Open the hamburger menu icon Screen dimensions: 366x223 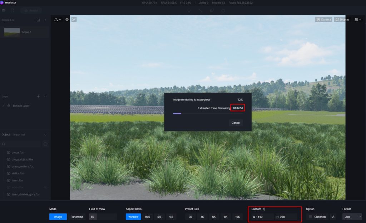(4, 11)
